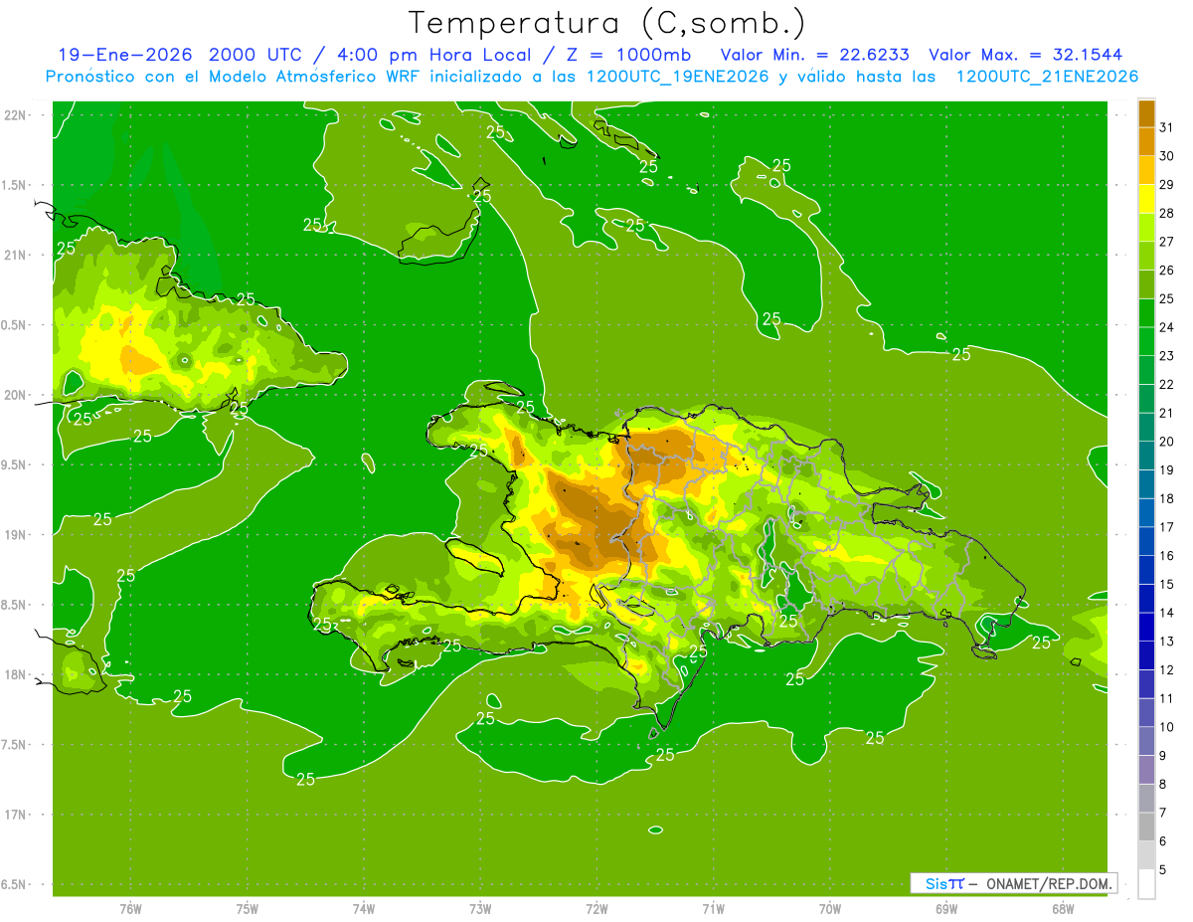The height and width of the screenshot is (922, 1193).
Task: Click the "72W" longitude axis label
Action: tap(596, 908)
